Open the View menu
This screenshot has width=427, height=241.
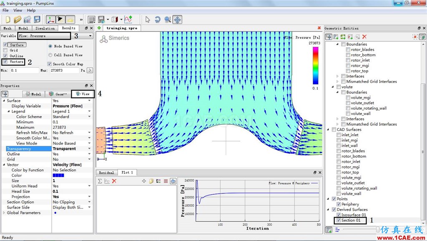[18, 10]
